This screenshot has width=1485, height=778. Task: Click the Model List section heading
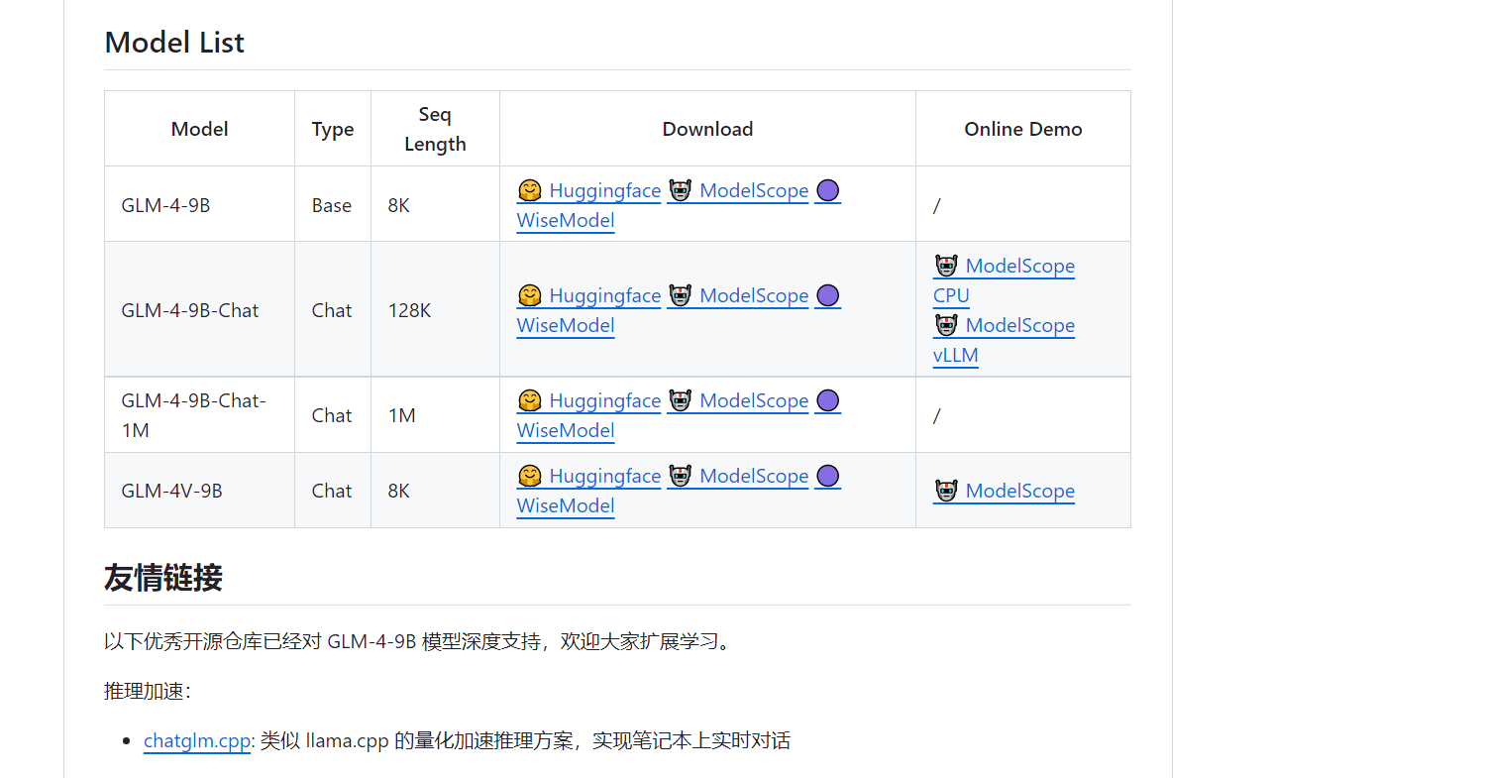(x=173, y=43)
